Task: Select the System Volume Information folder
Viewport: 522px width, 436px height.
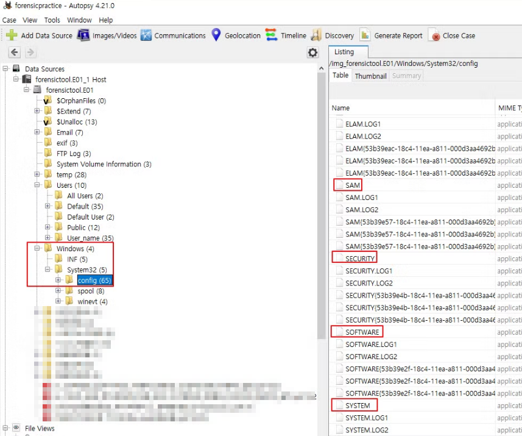Action: [x=104, y=164]
